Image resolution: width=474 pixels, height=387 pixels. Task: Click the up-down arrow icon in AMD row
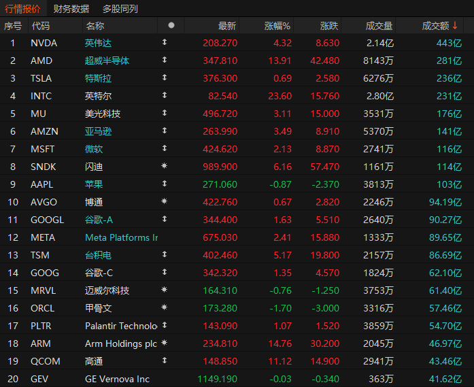(x=165, y=60)
